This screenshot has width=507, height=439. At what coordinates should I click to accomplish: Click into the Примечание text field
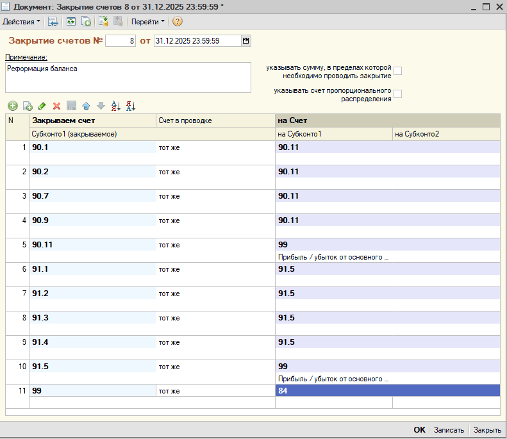128,78
